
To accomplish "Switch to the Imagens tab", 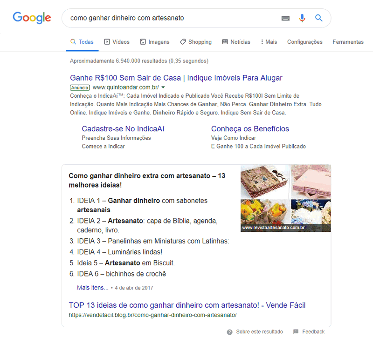I will click(155, 42).
